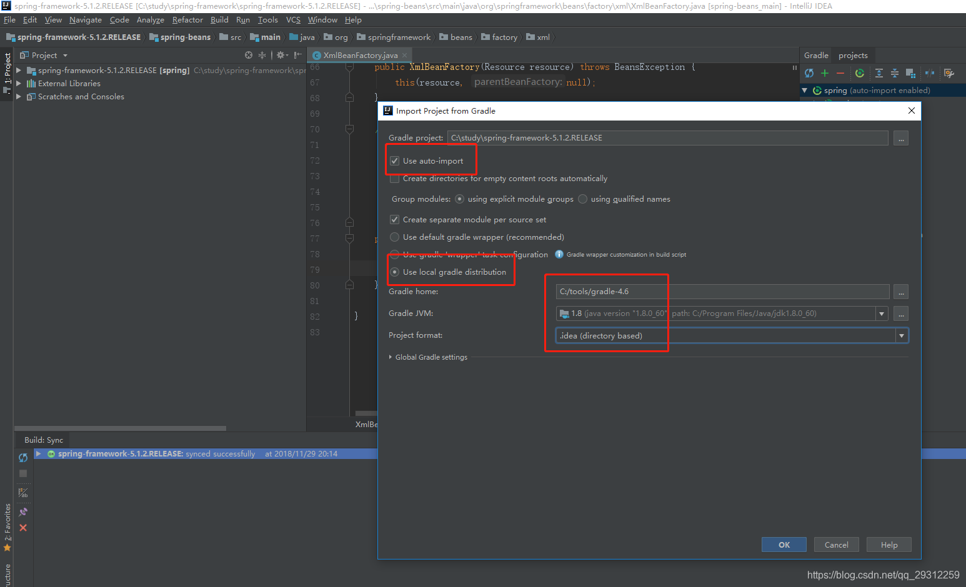
Task: Restart sync with the Build panel refresh icon
Action: [x=23, y=458]
